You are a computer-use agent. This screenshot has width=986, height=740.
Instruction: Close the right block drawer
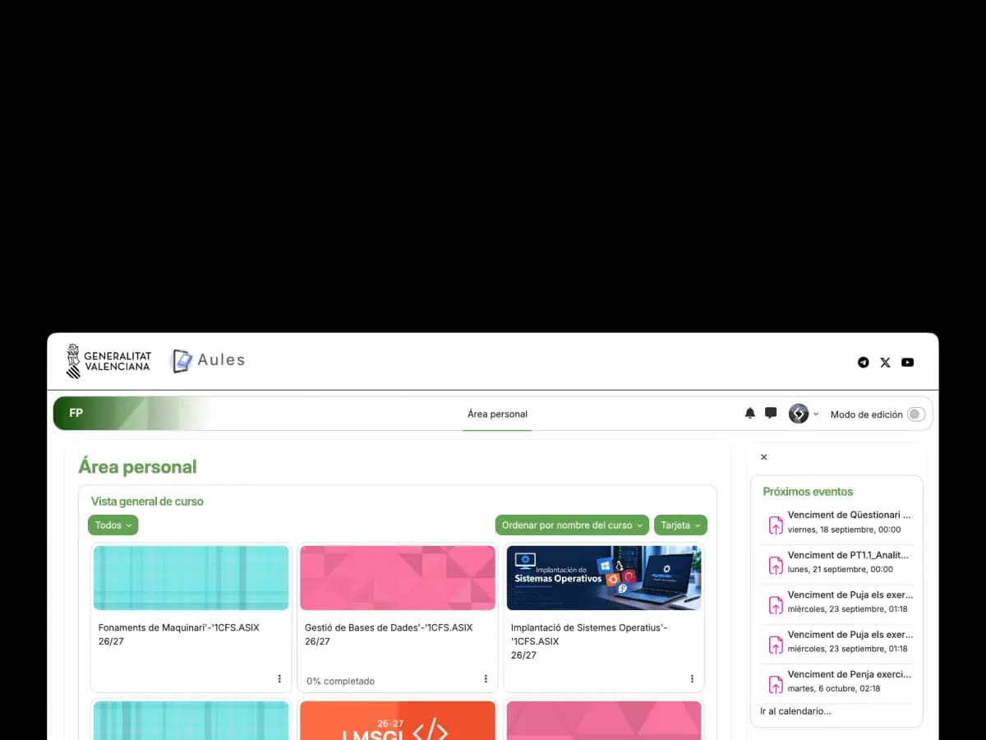click(763, 457)
